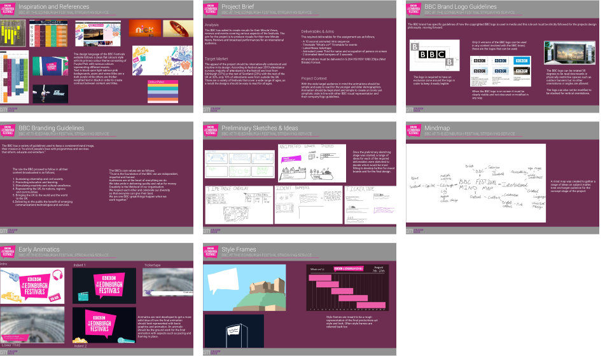Click the festivals logo on Style Frames slide
This screenshot has width=605, height=356.
[x=211, y=252]
